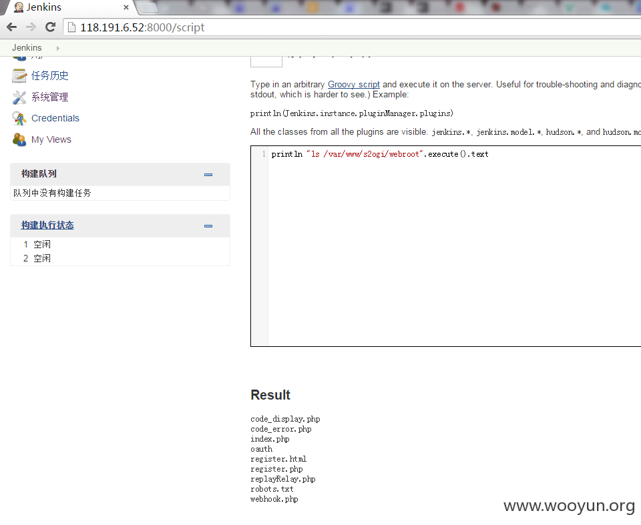Screen dimensions: 641x525
Task: Click the 系统管理 tools icon
Action: click(x=19, y=97)
